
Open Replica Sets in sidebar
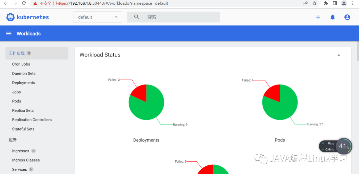click(23, 110)
